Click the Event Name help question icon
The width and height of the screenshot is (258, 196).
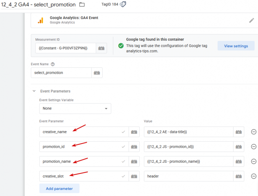click(53, 64)
